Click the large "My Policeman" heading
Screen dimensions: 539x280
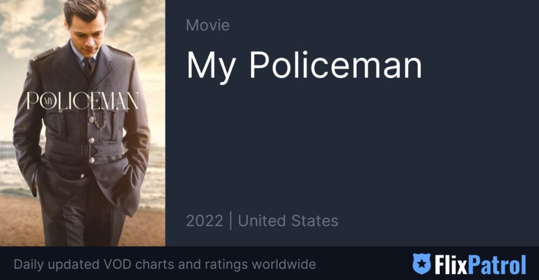click(x=304, y=66)
